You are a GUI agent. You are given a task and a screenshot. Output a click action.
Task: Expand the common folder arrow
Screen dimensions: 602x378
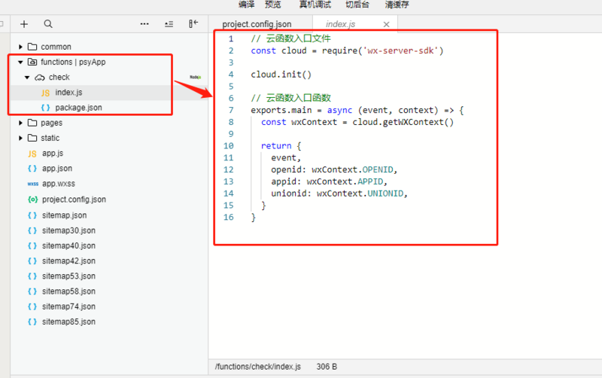tap(21, 47)
